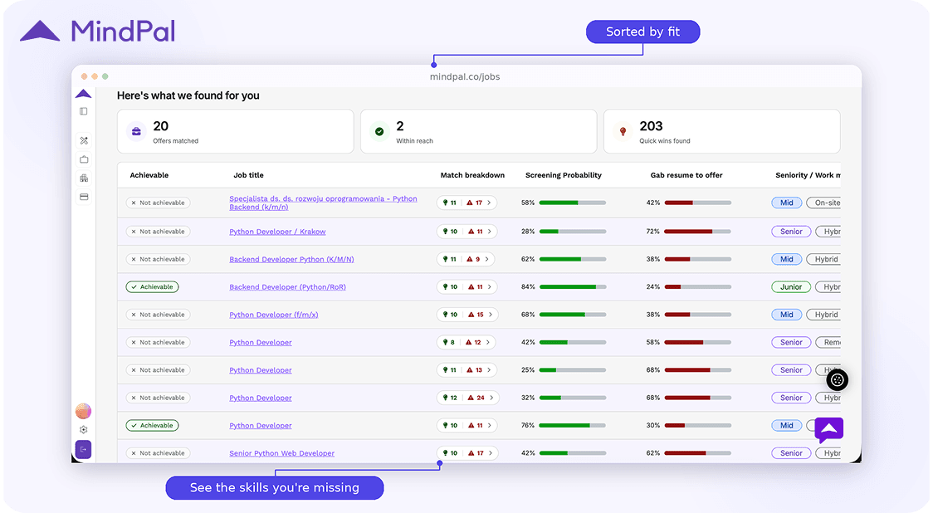The image size is (933, 513).
Task: Open the Backend Developer Python (K/M/N) job
Action: click(x=291, y=260)
